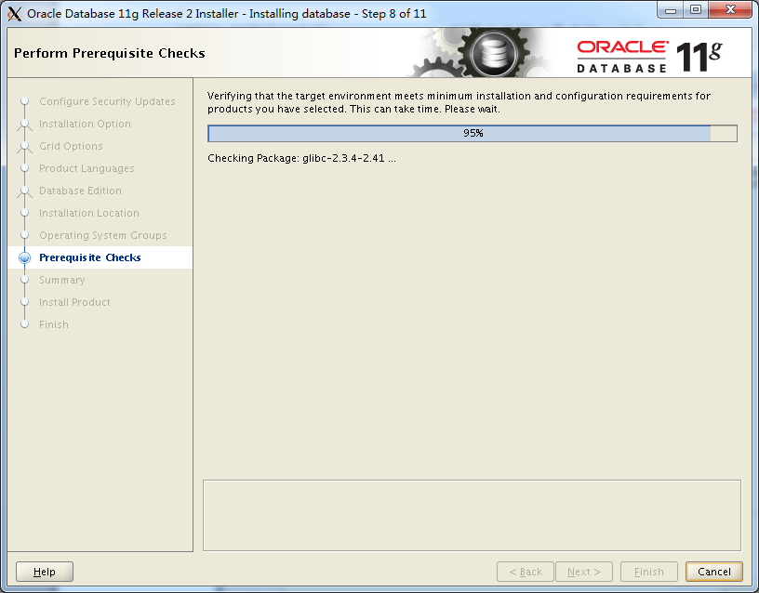Click the database gear logo in header
Screen dimensions: 759x593
tap(493, 53)
